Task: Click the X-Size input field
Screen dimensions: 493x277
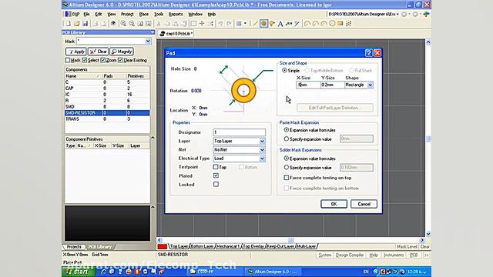Action: coord(308,85)
